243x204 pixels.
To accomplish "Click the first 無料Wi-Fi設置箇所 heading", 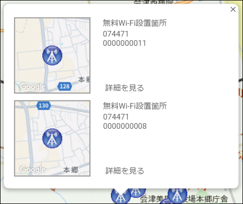I will [135, 23].
